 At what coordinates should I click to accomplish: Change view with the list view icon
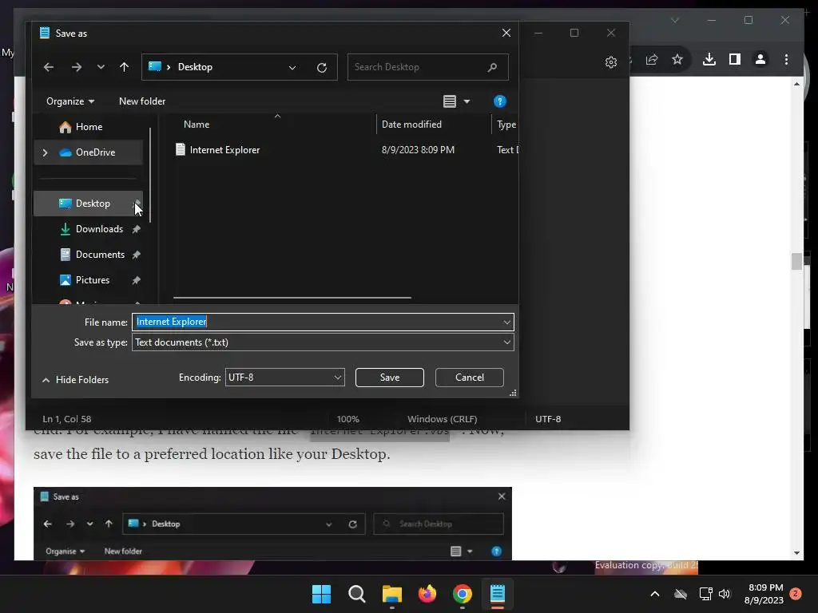(450, 101)
